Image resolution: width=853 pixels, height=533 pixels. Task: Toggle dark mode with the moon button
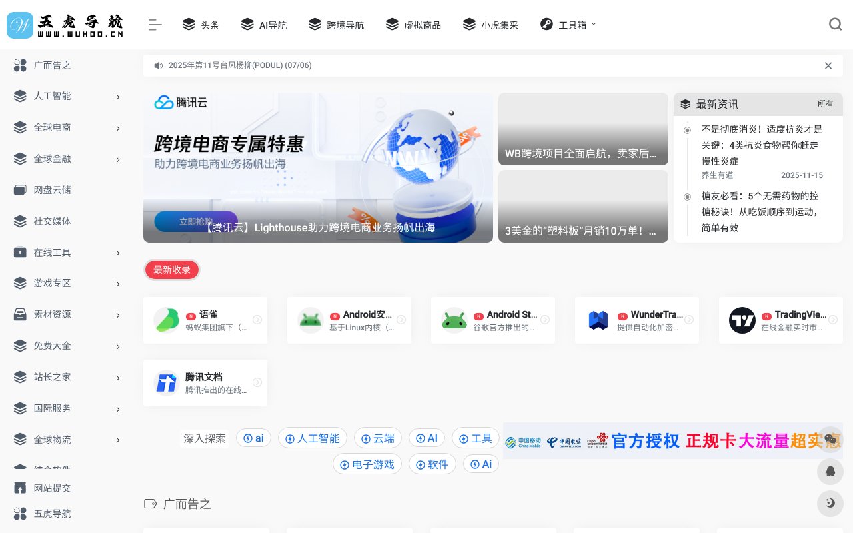pyautogui.click(x=830, y=504)
